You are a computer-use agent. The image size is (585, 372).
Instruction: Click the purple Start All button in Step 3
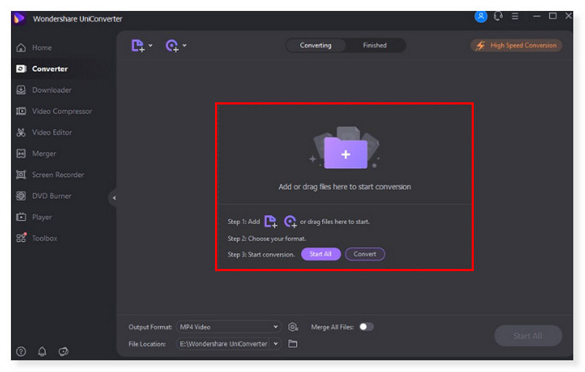320,254
